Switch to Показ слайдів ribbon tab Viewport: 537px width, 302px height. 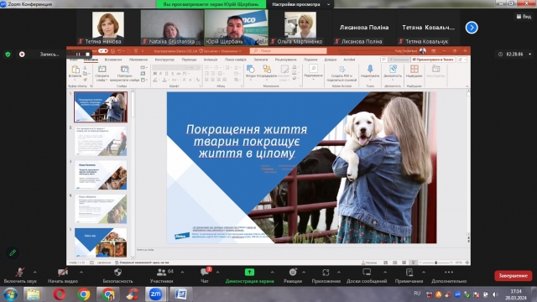point(235,60)
